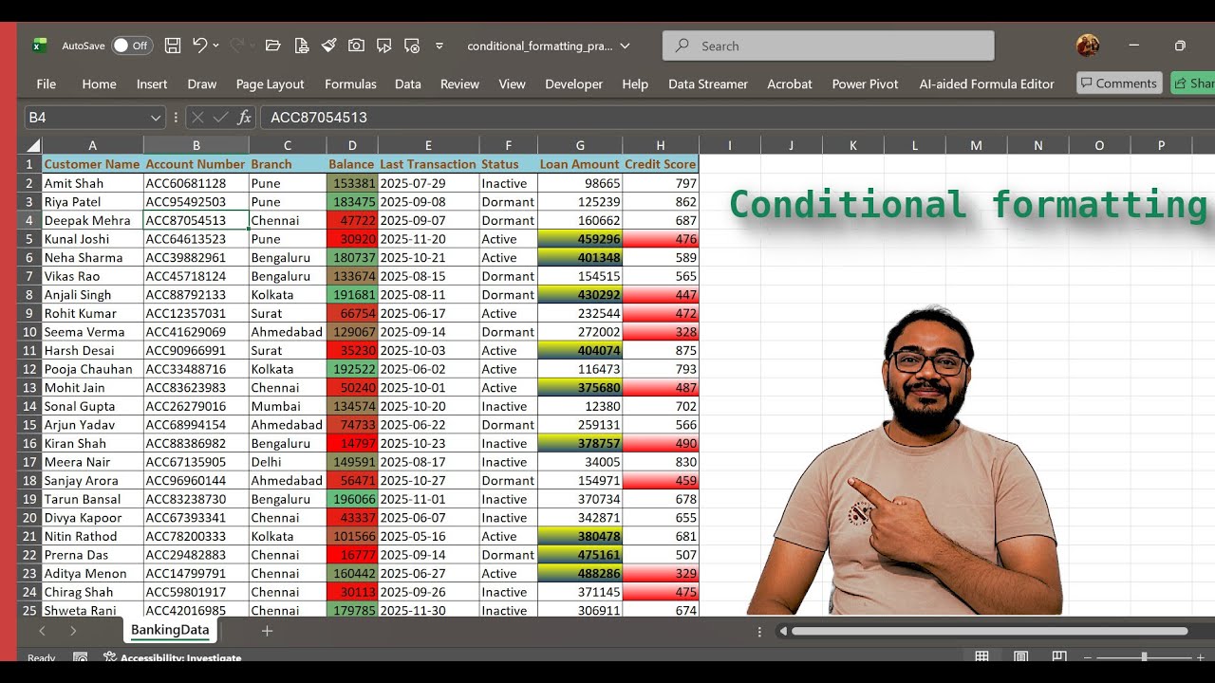Select loan amount cell 488286
This screenshot has width=1215, height=683.
[580, 574]
